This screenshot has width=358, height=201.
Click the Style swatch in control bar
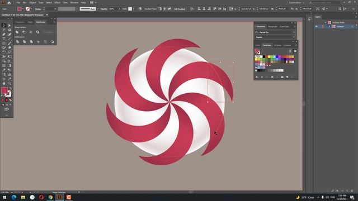[x=130, y=9]
